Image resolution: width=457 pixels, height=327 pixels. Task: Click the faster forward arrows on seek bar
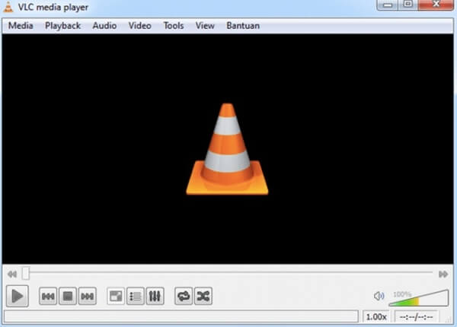point(443,274)
